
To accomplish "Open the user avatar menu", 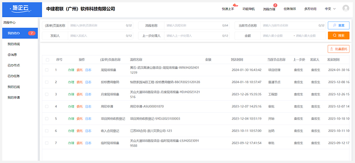I will (x=346, y=8).
